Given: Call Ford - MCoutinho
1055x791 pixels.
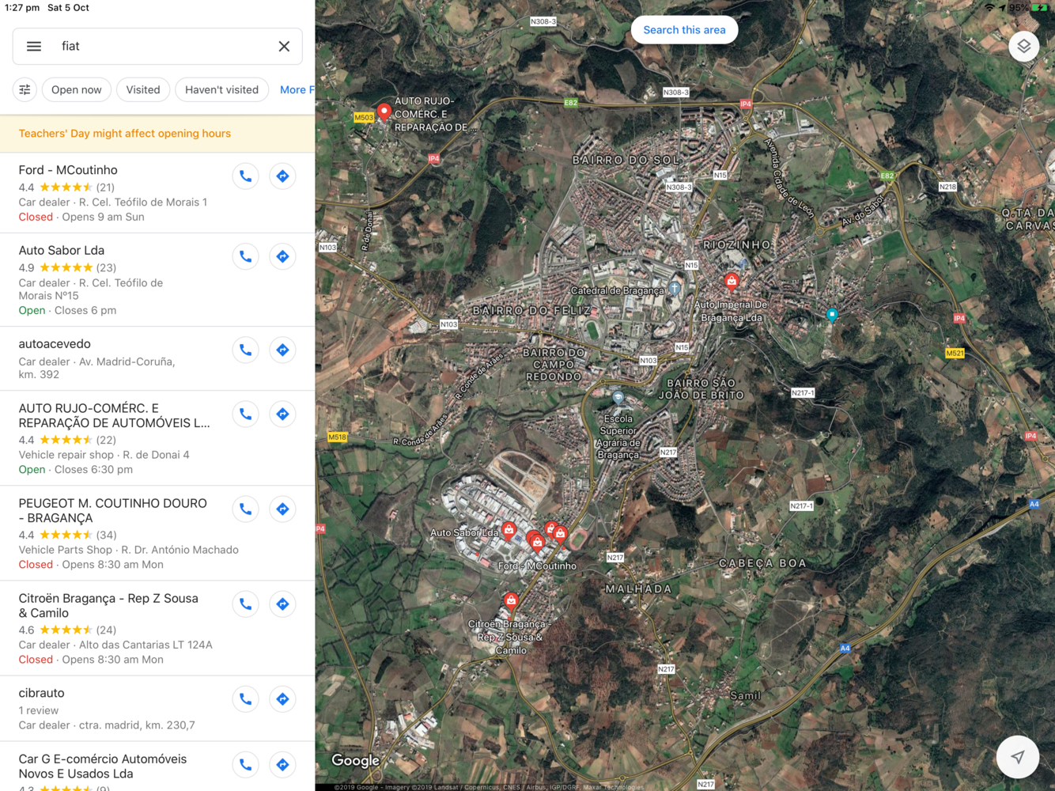Looking at the screenshot, I should pos(246,176).
